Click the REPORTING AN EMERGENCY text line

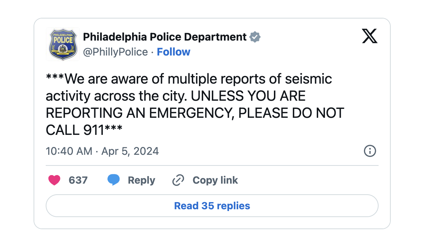click(x=140, y=113)
